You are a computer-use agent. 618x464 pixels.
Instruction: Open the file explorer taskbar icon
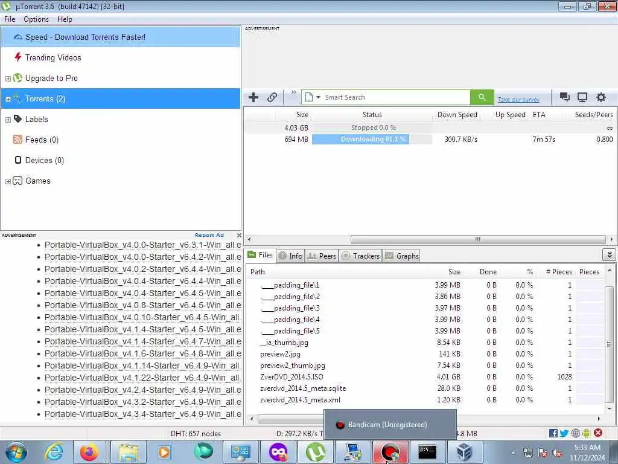128,452
